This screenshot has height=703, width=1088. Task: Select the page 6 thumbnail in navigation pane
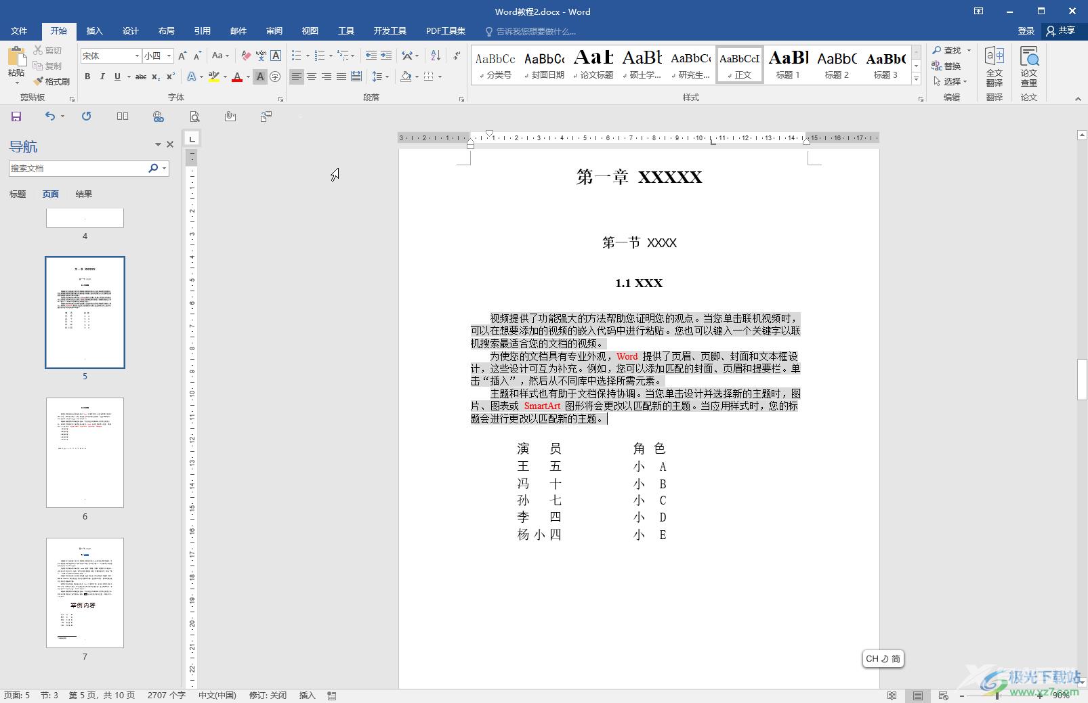[85, 452]
